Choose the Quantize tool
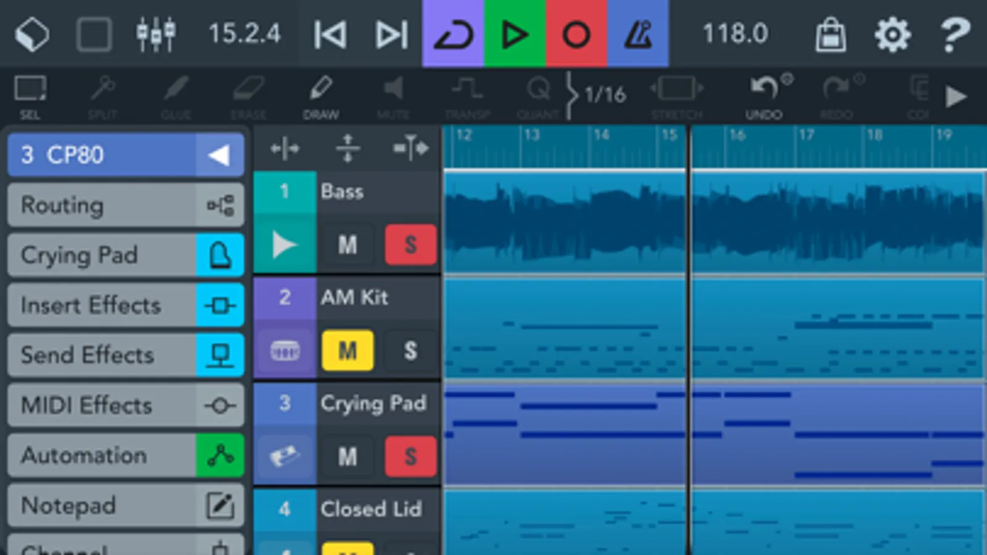Image resolution: width=987 pixels, height=555 pixels. 538,97
